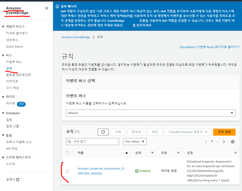Screen dimensions: 242x191
Task: Open 다시 재생 in the sidebar
Action: coord(12,88)
